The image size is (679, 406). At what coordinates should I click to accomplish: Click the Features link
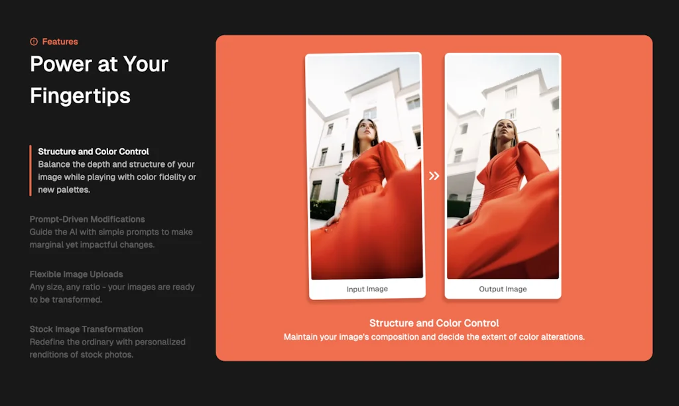coord(60,41)
